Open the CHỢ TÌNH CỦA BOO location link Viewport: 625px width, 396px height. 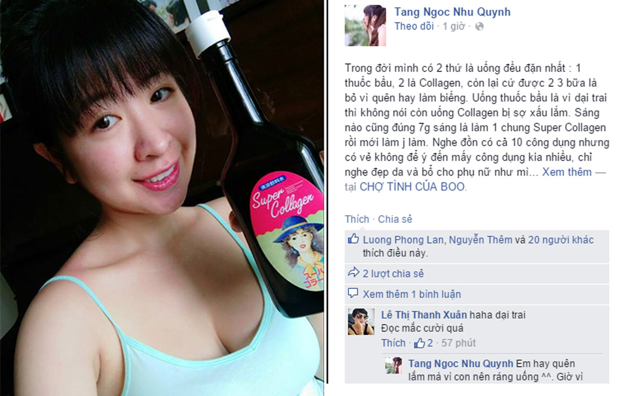tap(412, 187)
